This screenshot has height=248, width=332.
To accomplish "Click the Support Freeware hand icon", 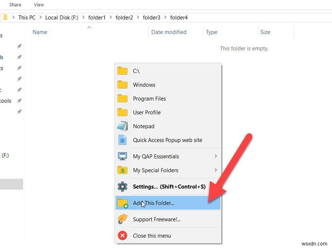I will (122, 219).
